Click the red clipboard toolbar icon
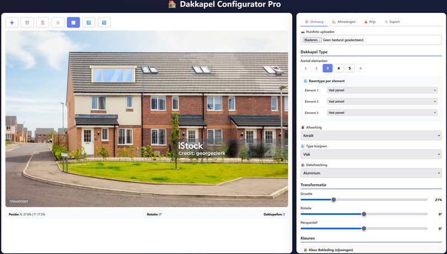The height and width of the screenshot is (254, 447). [43, 22]
